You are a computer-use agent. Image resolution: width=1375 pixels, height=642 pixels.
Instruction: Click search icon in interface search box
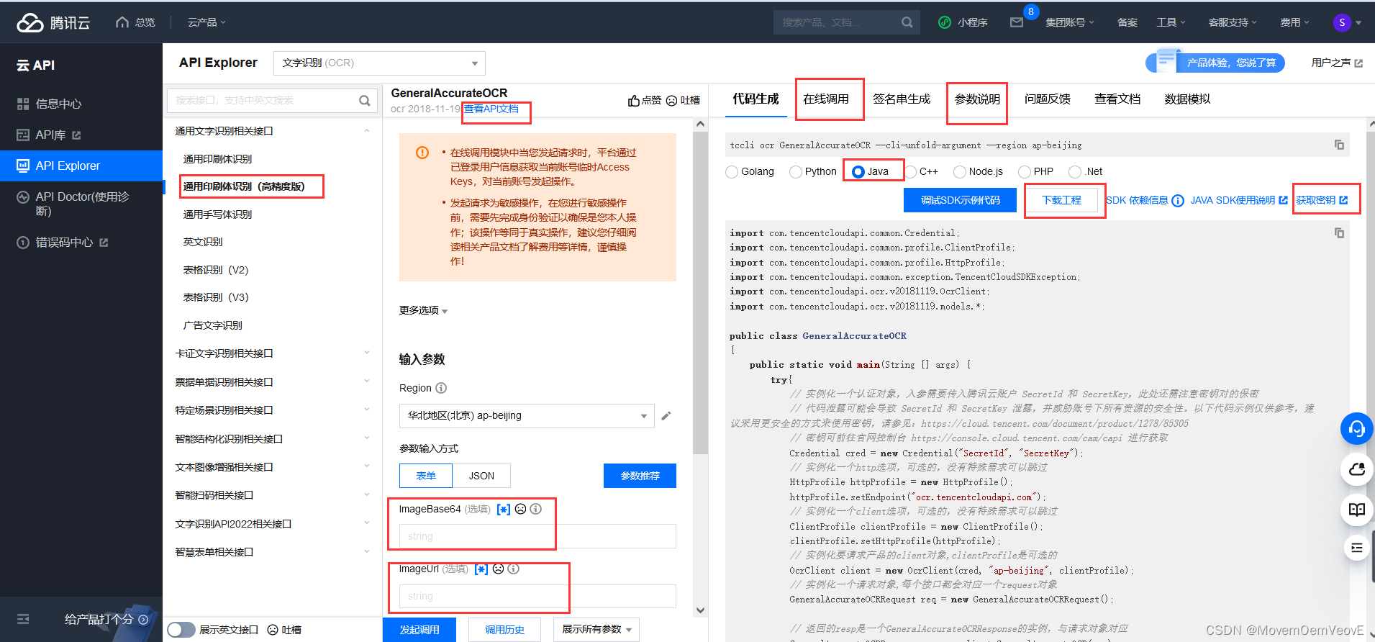click(365, 101)
